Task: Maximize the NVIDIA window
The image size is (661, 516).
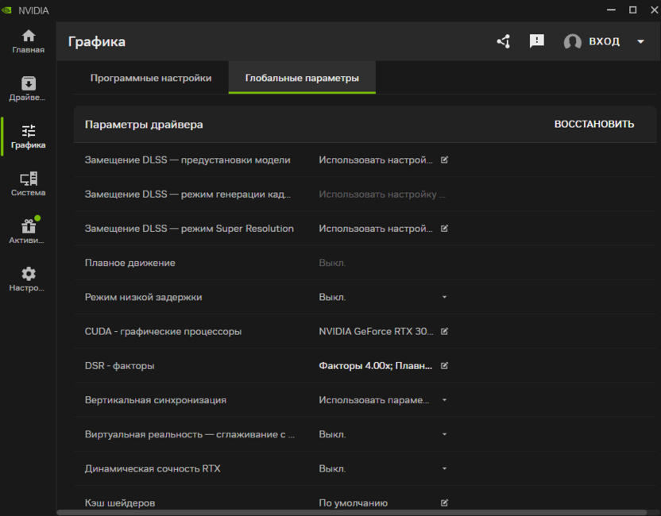Action: click(632, 10)
